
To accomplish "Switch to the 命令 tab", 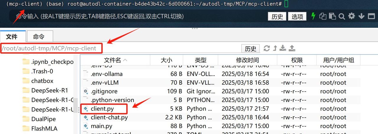I will pos(40,36).
